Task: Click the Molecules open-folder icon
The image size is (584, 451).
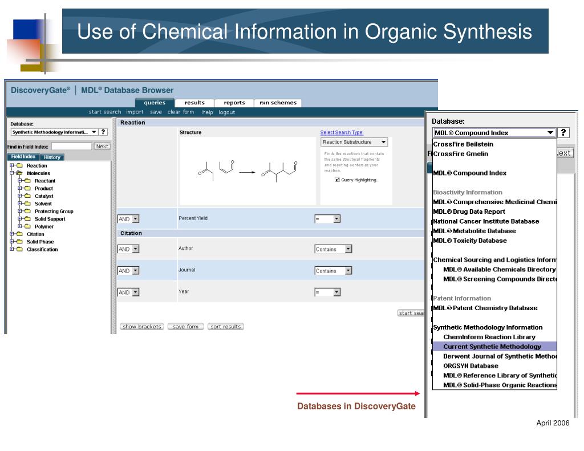Action: 20,173
